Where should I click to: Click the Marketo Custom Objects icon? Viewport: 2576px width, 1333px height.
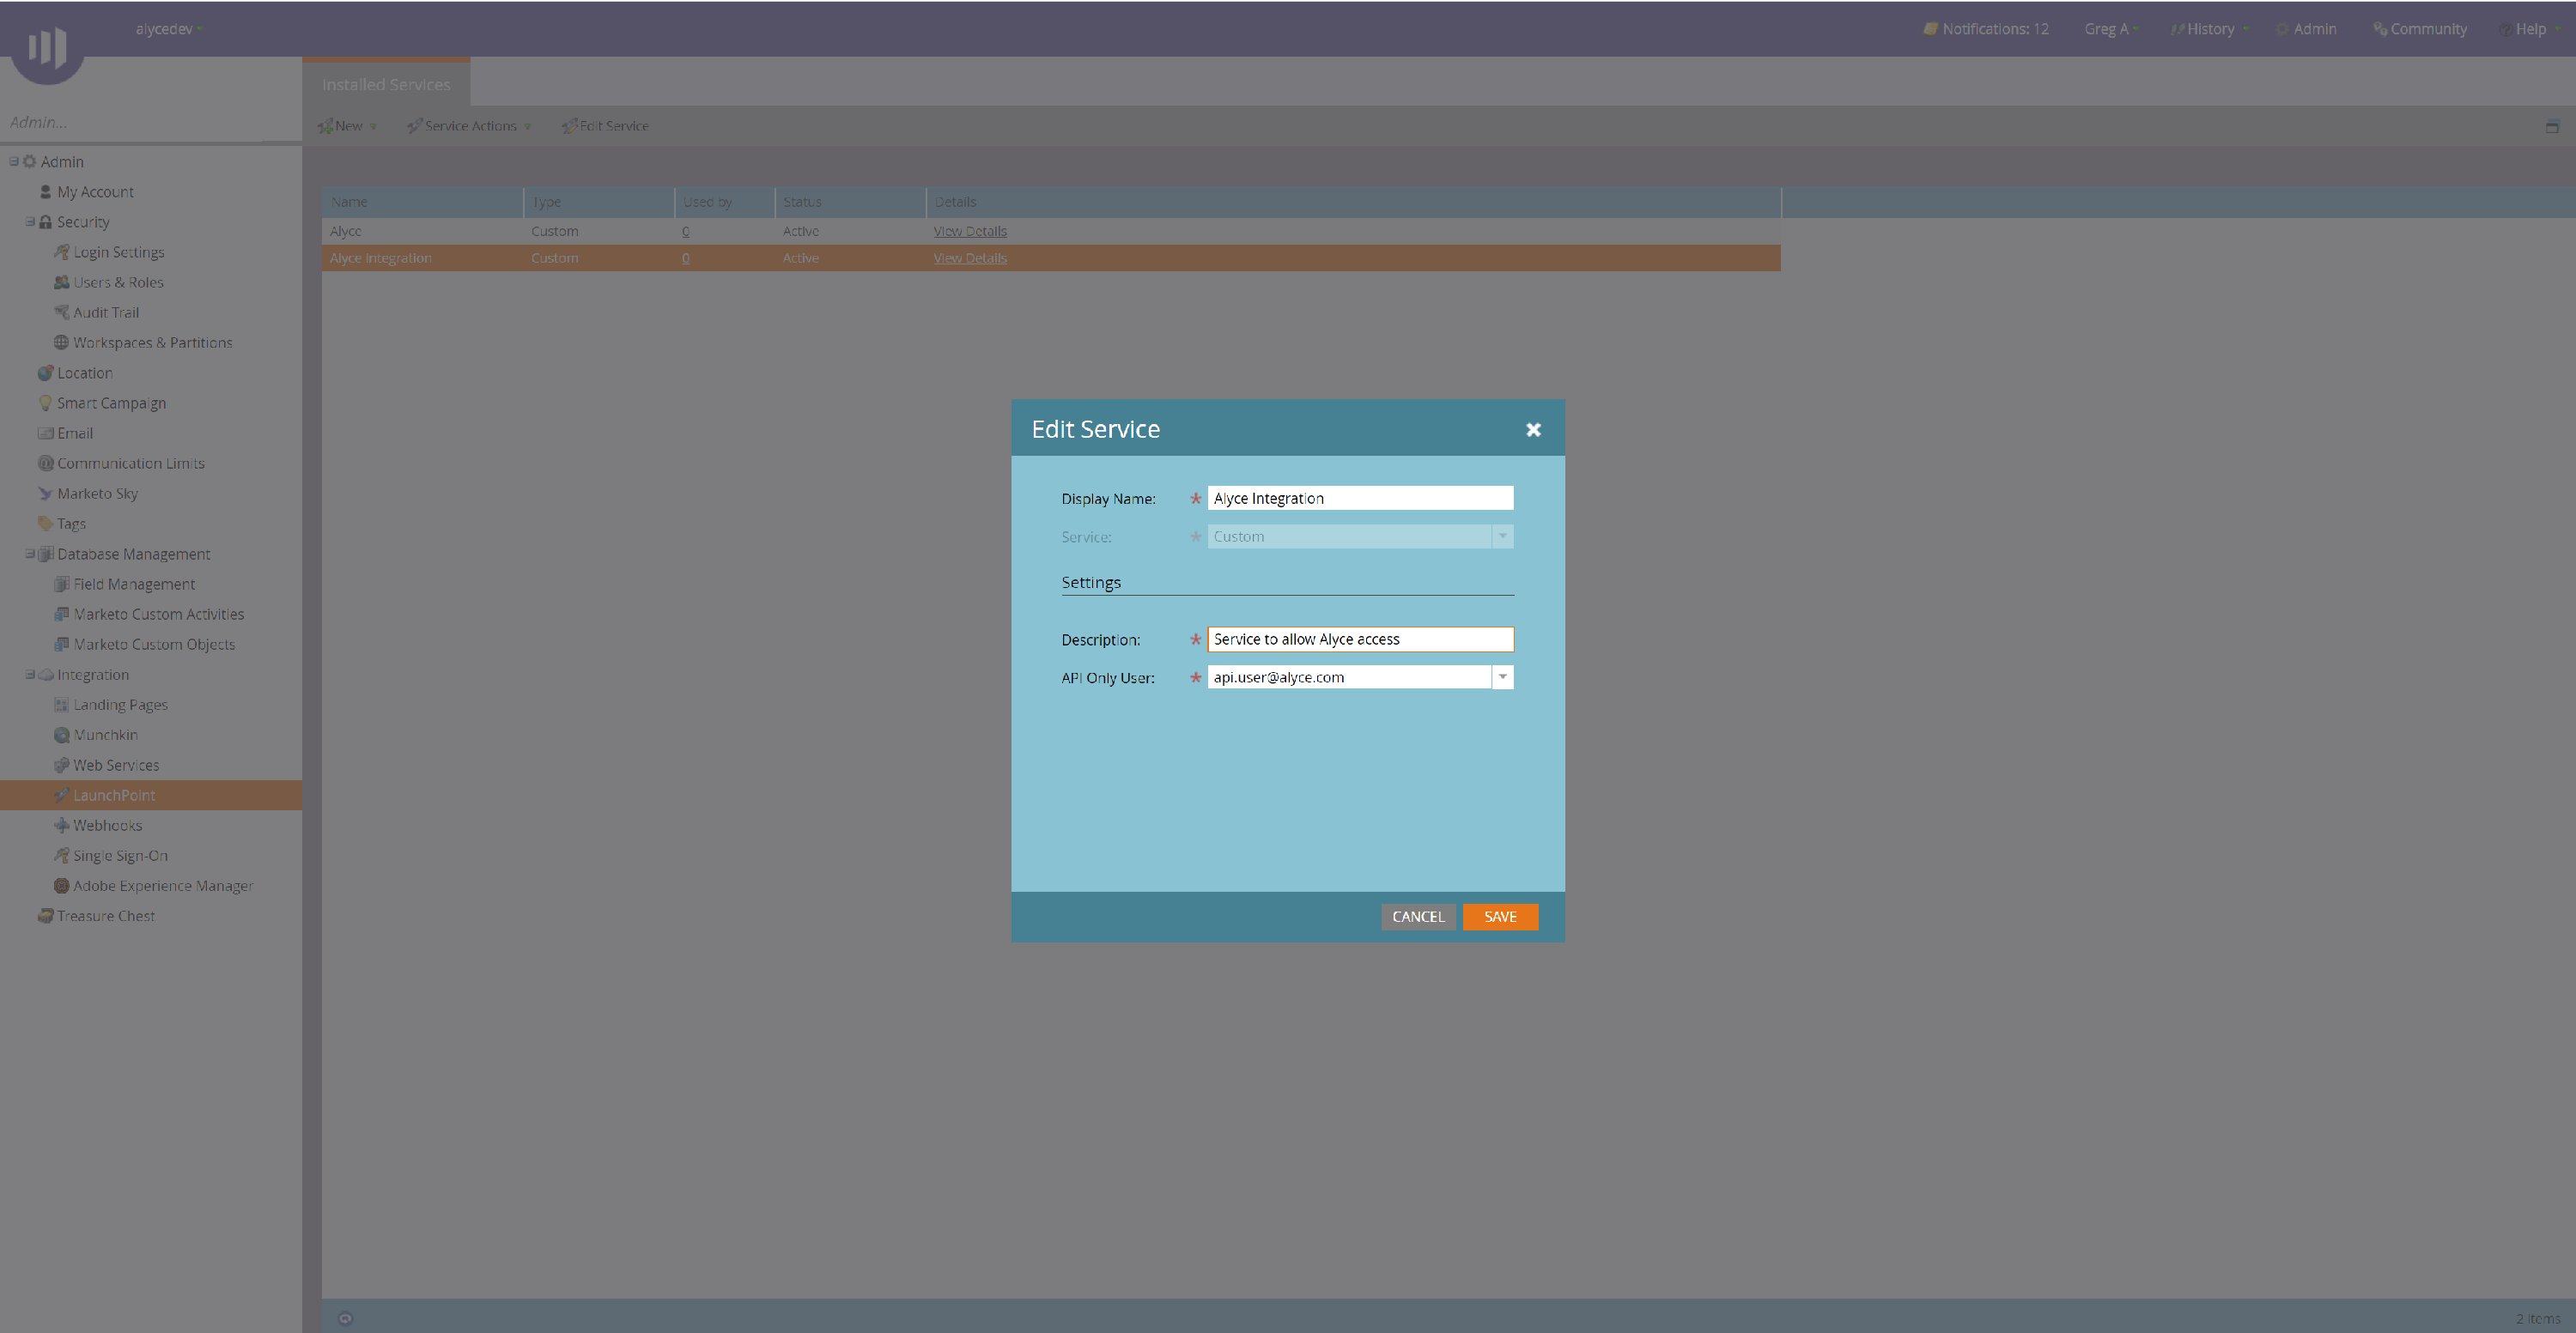tap(61, 645)
